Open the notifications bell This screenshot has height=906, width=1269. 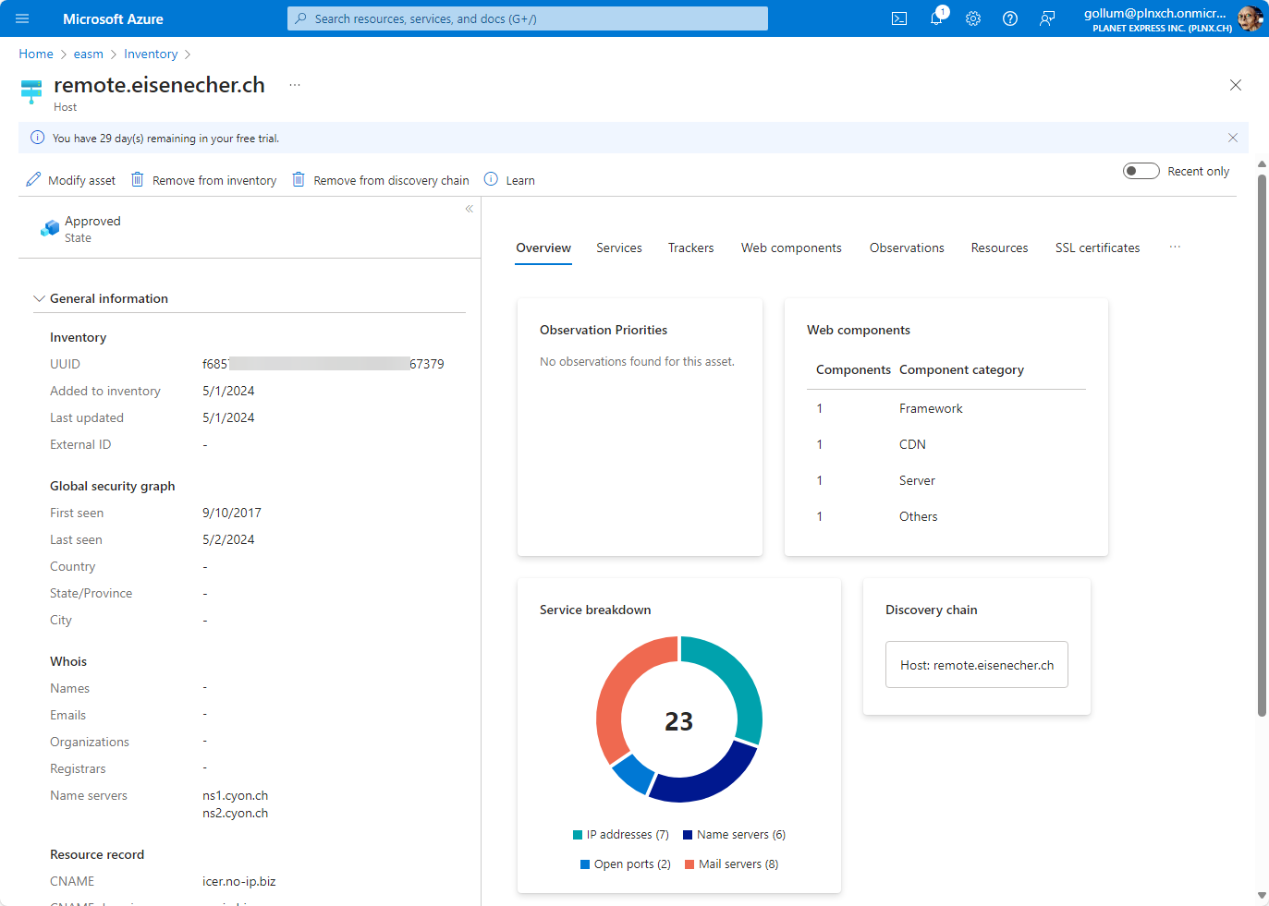pos(936,18)
